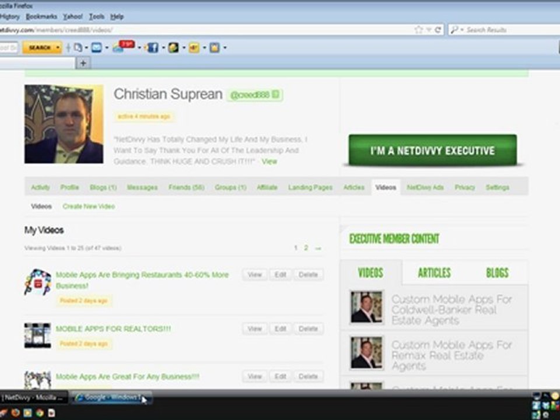
Task: Click the weather toolbar icon with red badge
Action: (123, 47)
